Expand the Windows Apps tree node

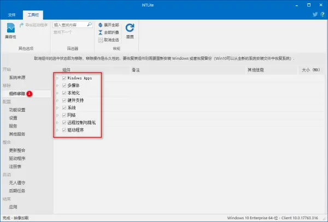coord(57,78)
